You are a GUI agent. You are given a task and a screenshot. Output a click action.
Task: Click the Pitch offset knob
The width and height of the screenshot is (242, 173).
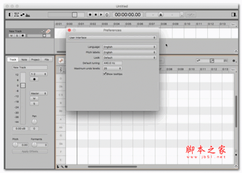[15, 145]
